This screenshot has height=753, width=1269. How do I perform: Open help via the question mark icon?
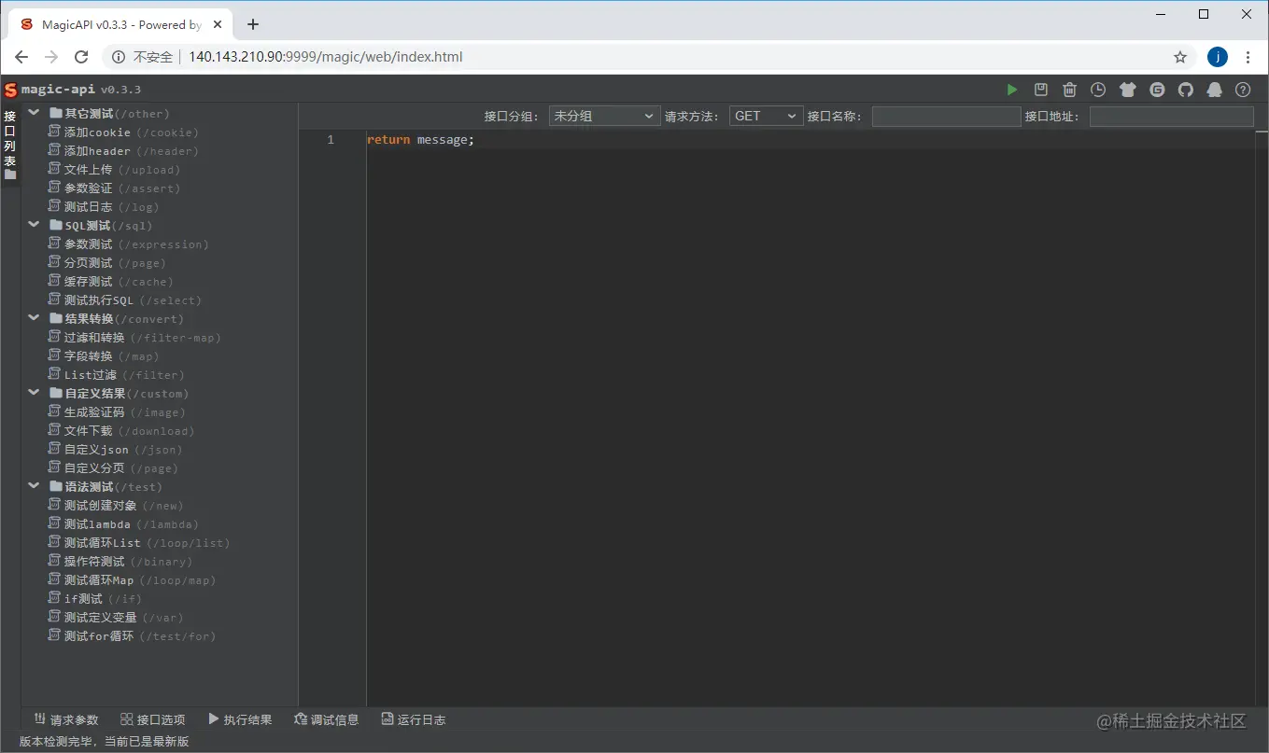pos(1243,90)
